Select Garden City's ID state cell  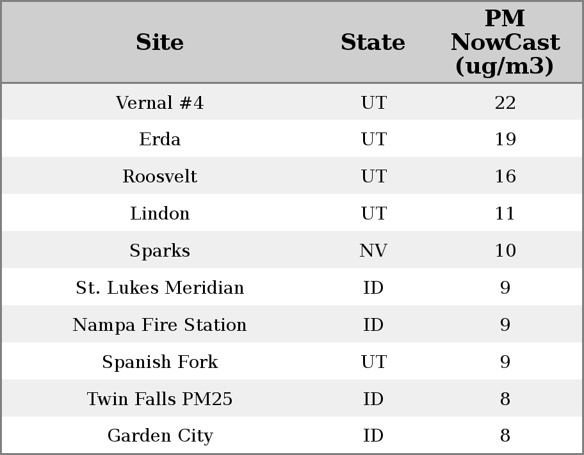point(373,436)
